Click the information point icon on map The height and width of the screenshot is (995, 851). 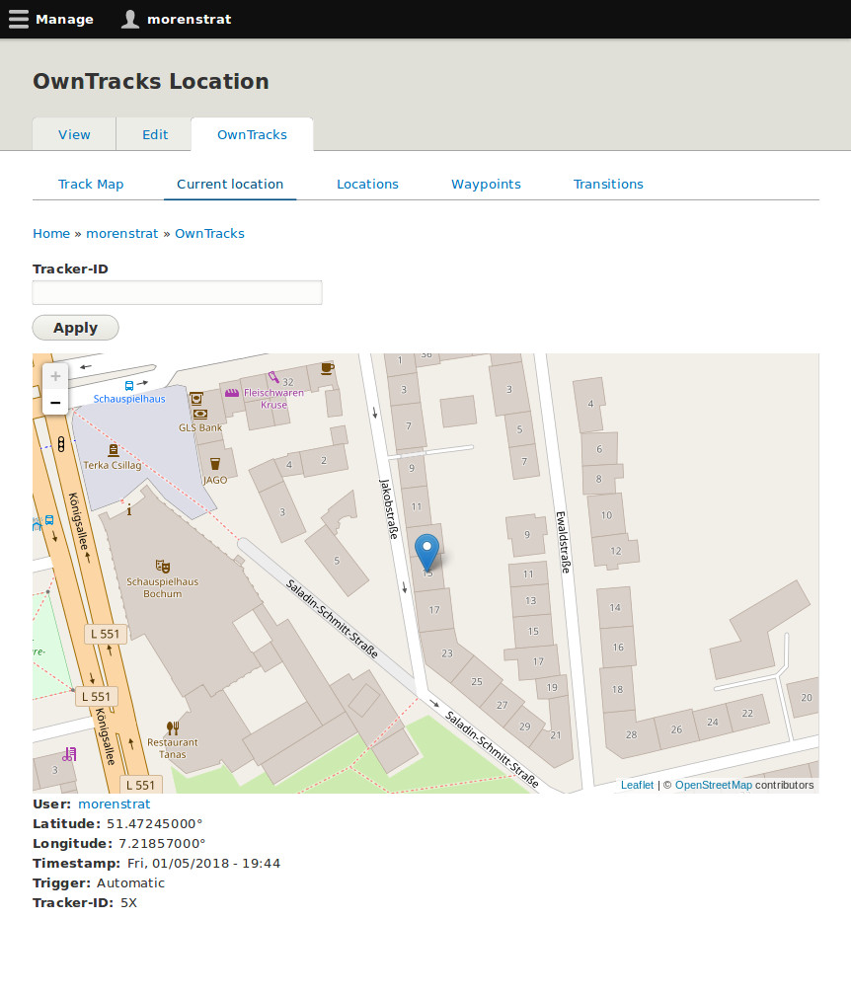coord(128,509)
